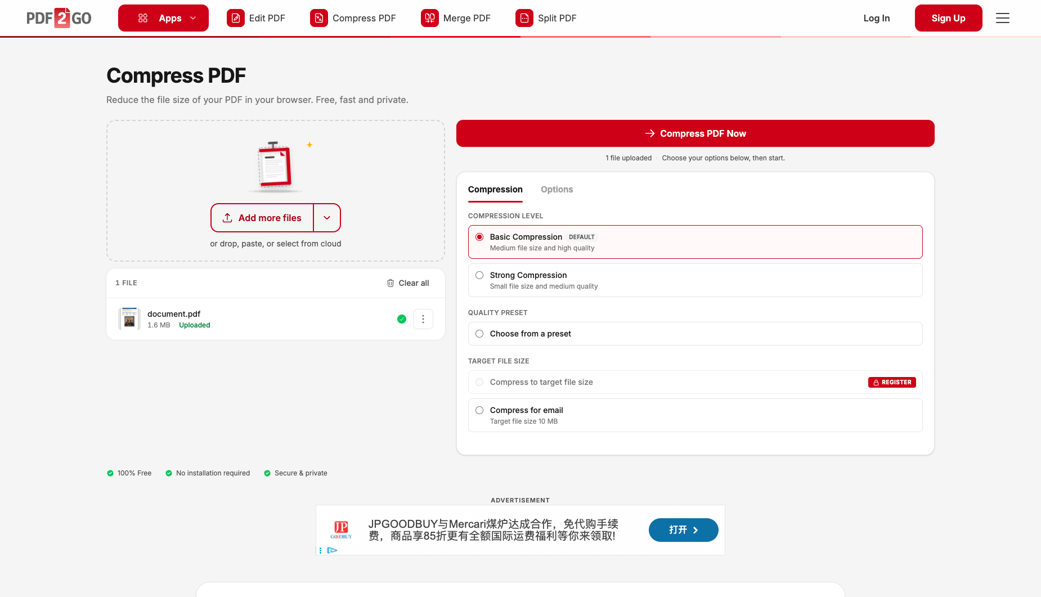Click the JPGOODBUY logo in the ad
This screenshot has height=597, width=1041.
coord(341,529)
